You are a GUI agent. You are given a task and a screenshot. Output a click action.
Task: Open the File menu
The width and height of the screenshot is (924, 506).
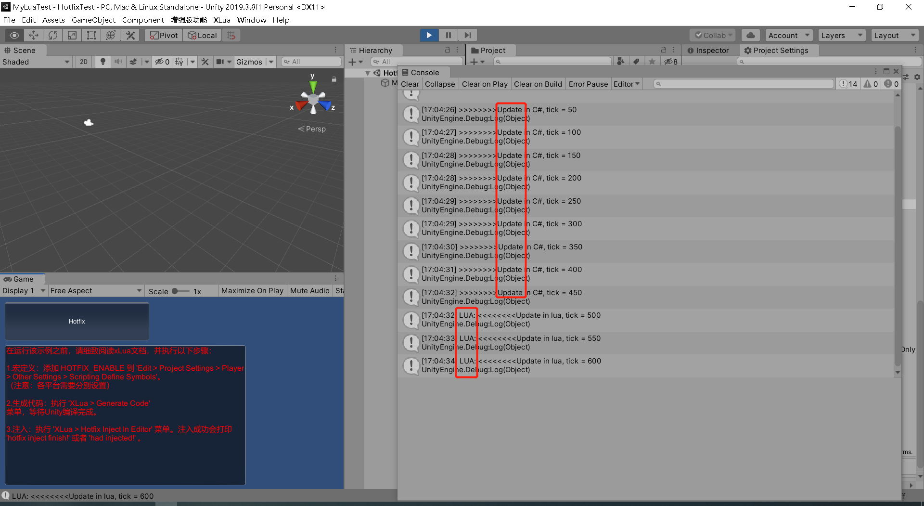click(x=9, y=20)
